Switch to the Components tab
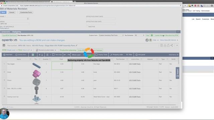 (6, 32)
